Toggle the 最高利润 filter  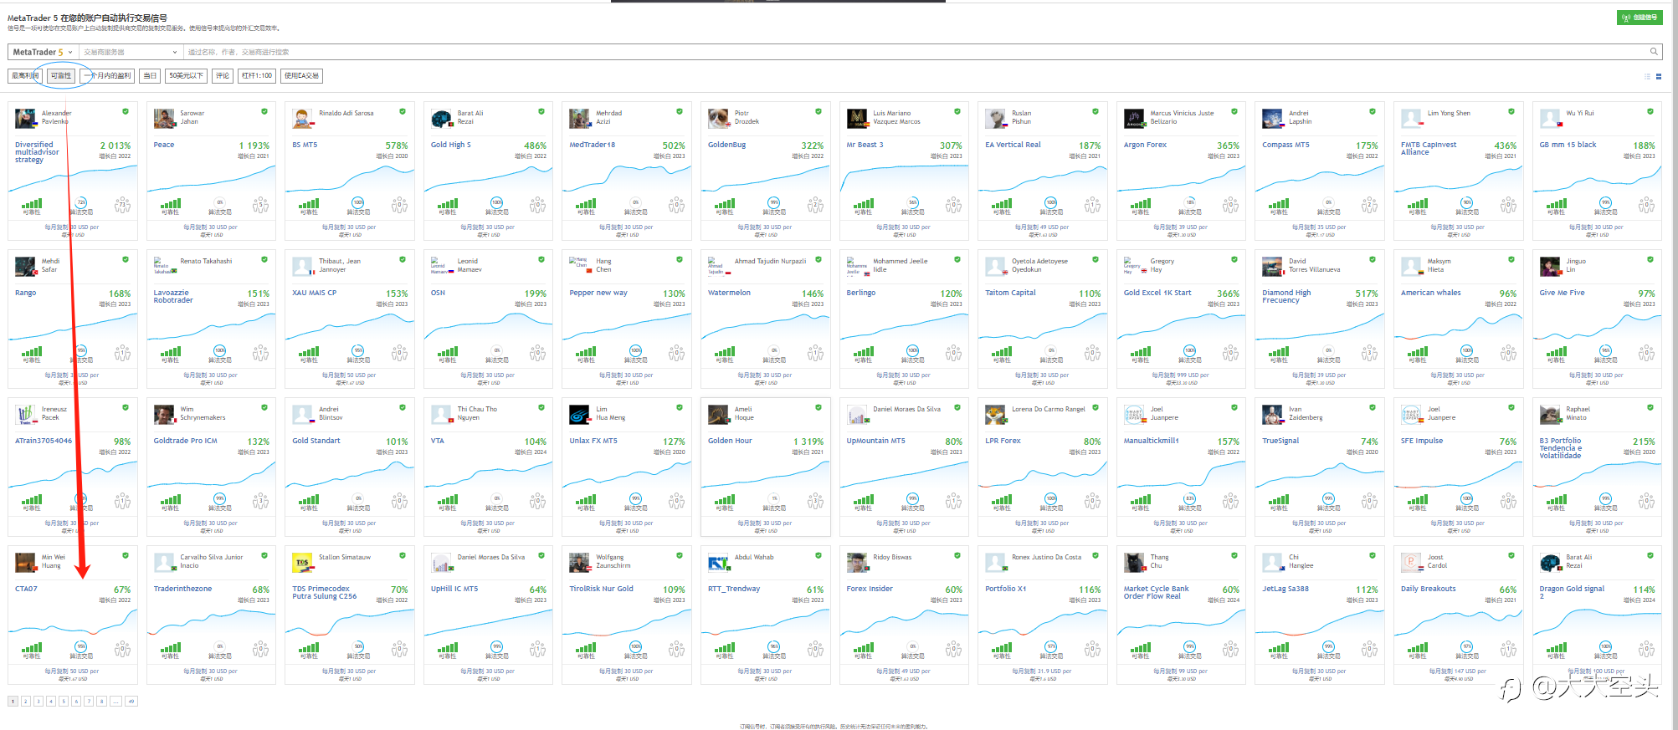pyautogui.click(x=25, y=75)
